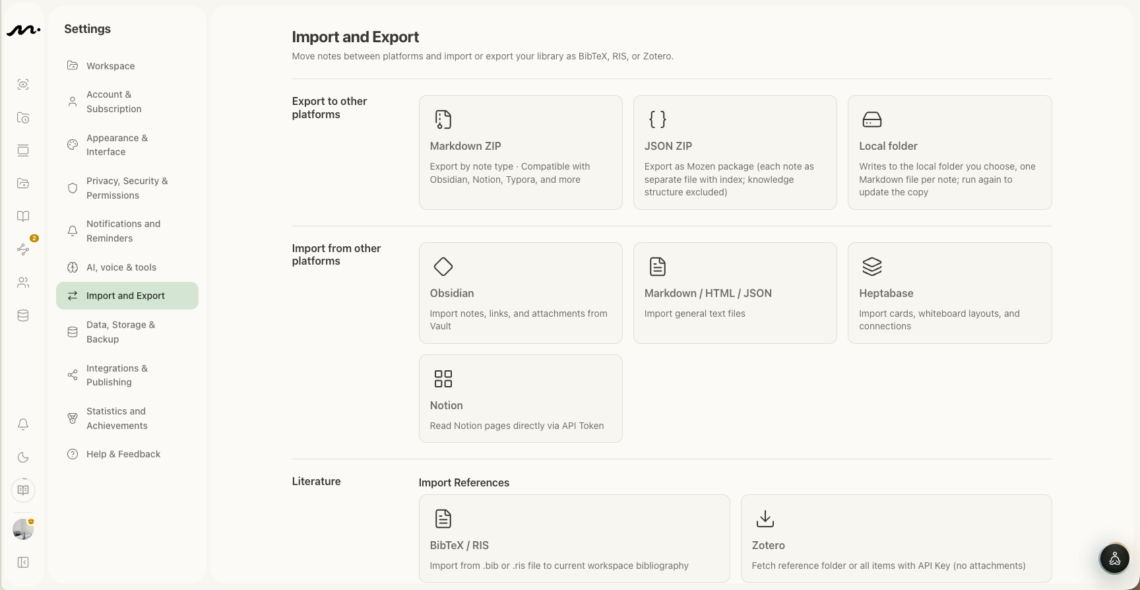Open the focus eye icon in left rail
The height and width of the screenshot is (590, 1140).
tap(23, 84)
